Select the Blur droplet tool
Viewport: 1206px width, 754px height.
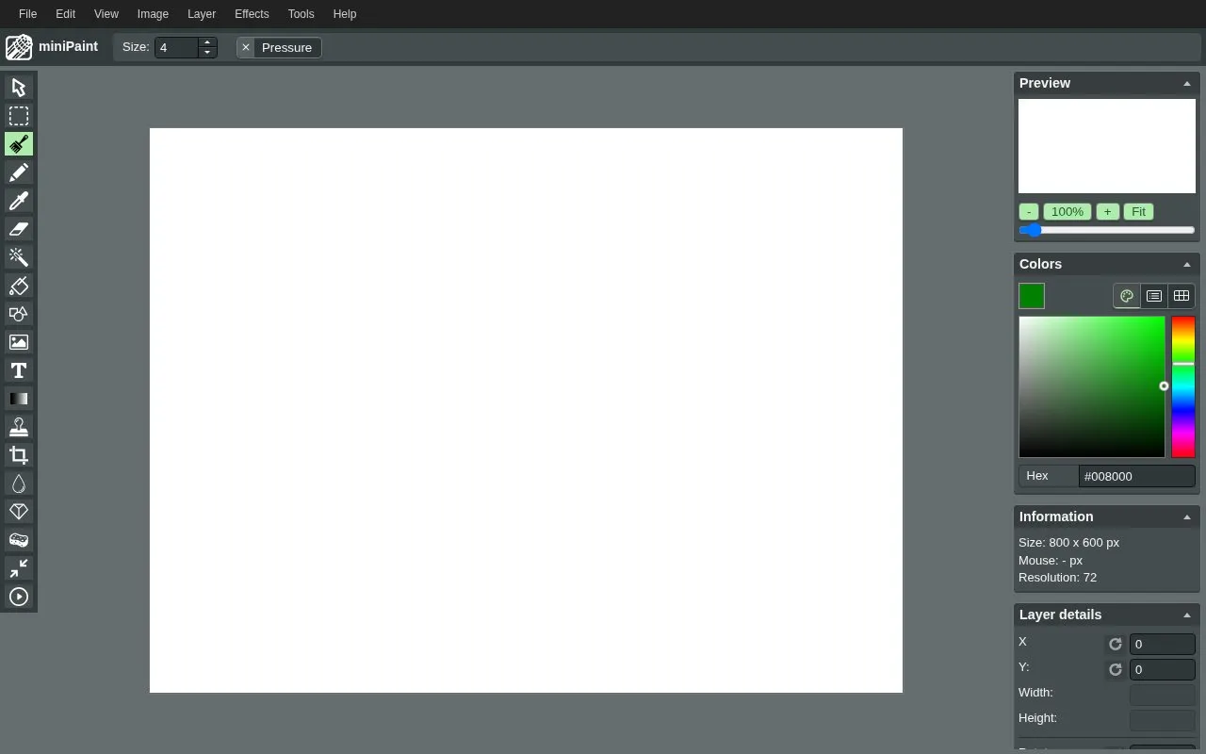click(19, 484)
